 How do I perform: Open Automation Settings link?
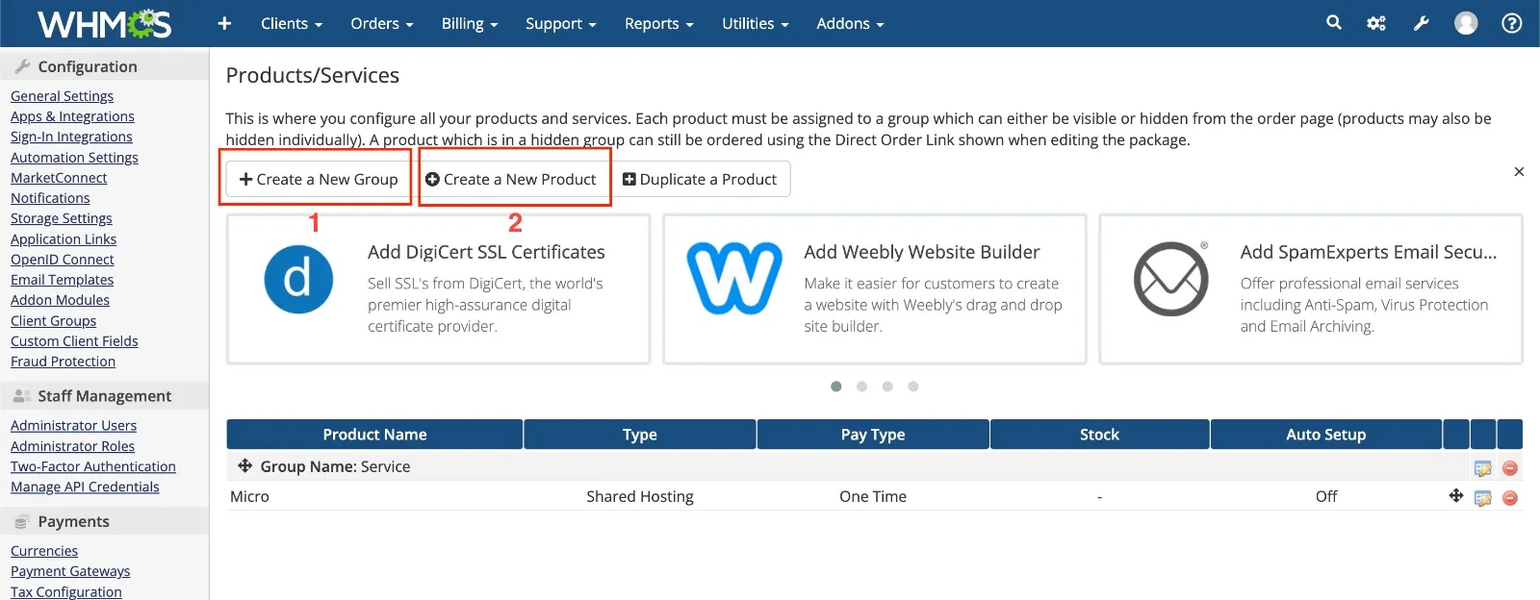[x=74, y=158]
